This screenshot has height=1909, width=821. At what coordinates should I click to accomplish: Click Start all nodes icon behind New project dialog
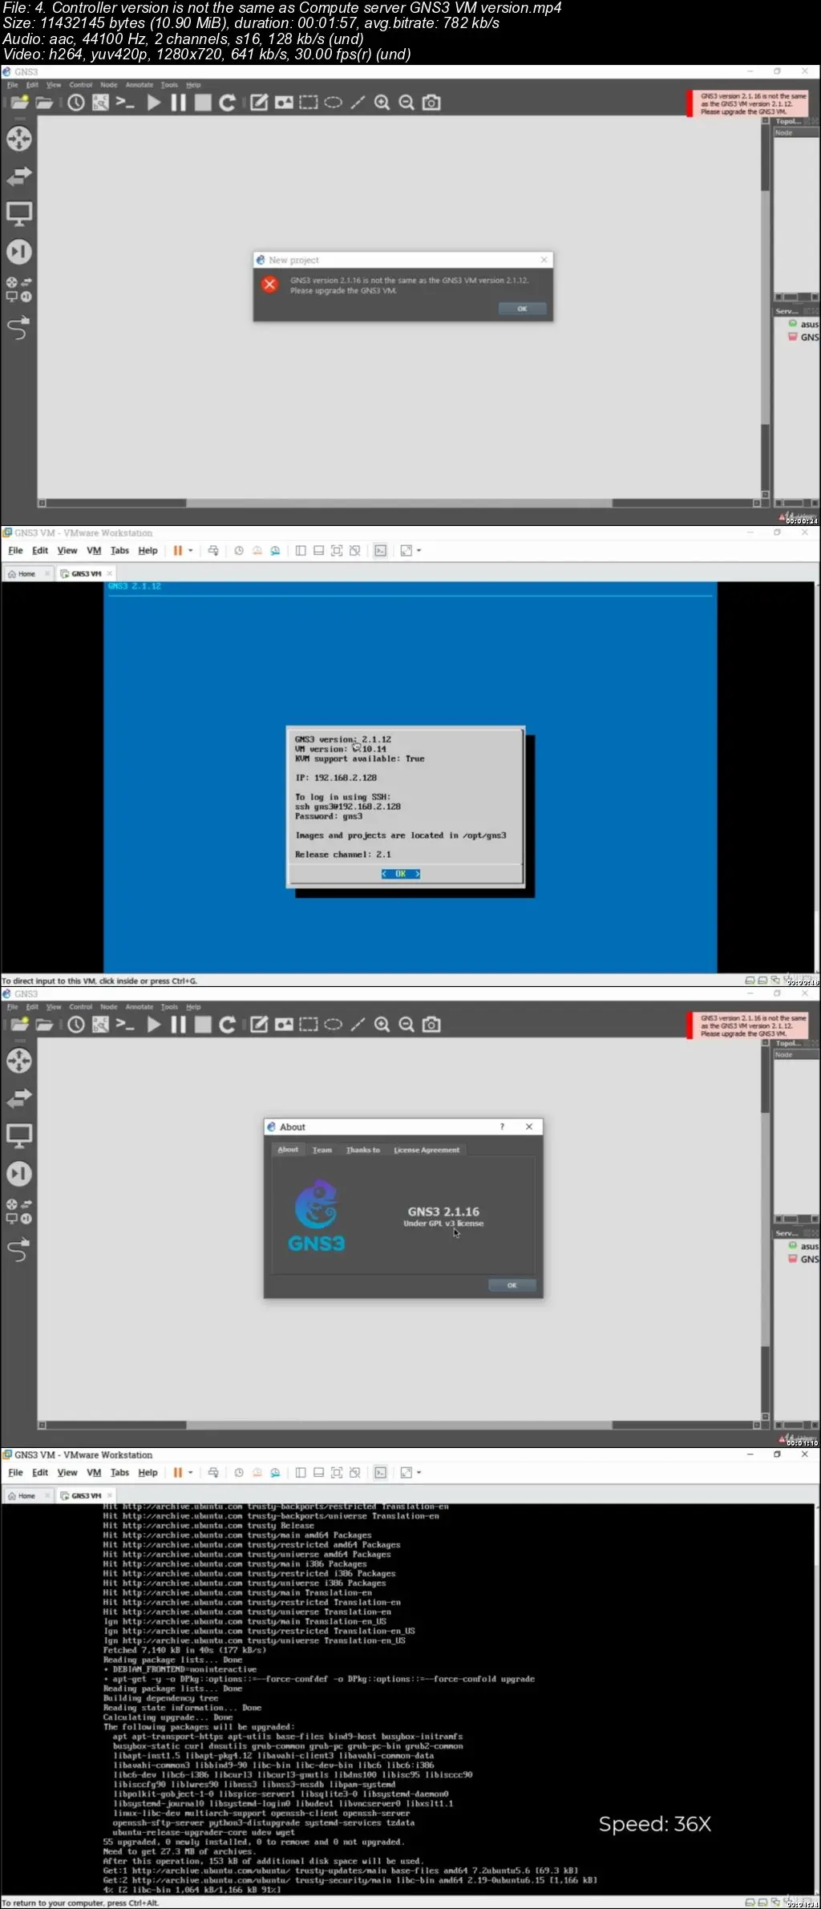coord(154,103)
